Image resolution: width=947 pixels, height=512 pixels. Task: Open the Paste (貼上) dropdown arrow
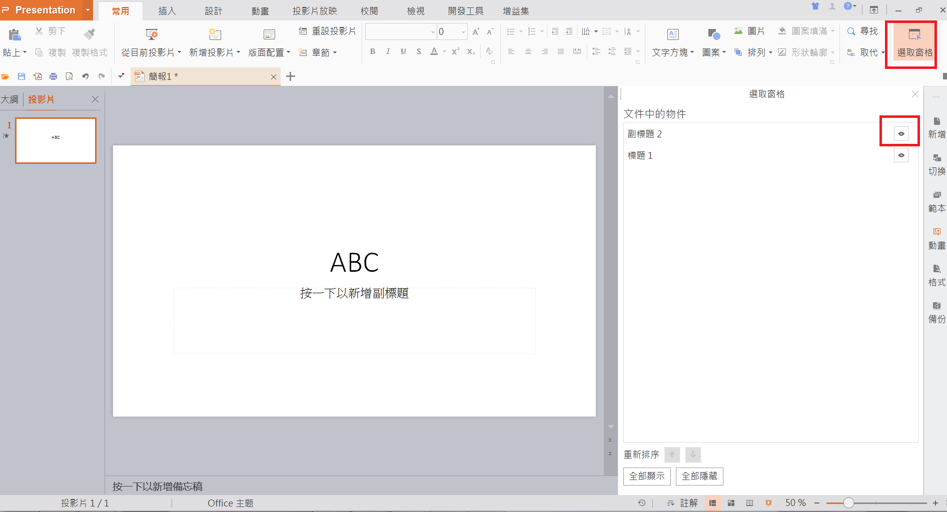[25, 52]
